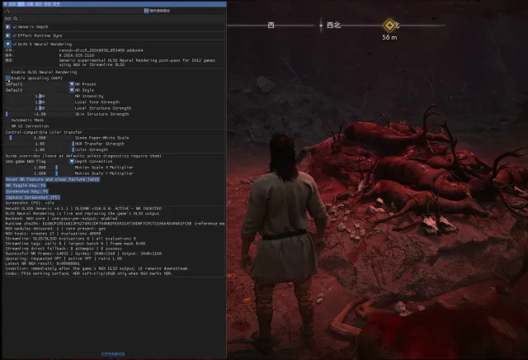Click the magnifier search icon
The image size is (528, 360).
point(16,18)
